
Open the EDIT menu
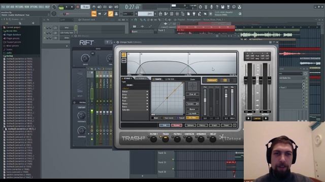pos(8,7)
